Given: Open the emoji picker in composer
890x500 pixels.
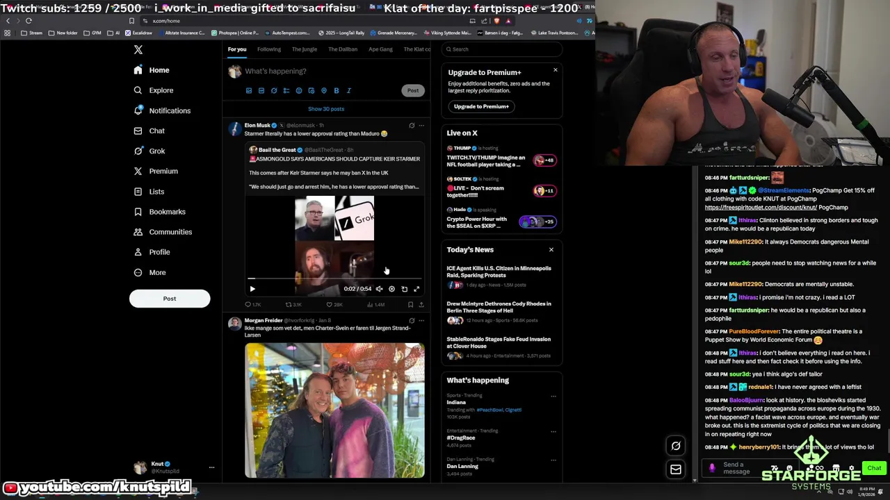Looking at the screenshot, I should click(299, 90).
